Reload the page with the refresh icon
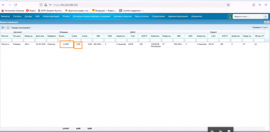Screen dimensions: 270x132 tap(16, 5)
